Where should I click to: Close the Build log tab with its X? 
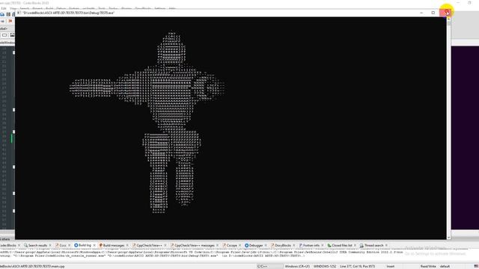(94, 245)
